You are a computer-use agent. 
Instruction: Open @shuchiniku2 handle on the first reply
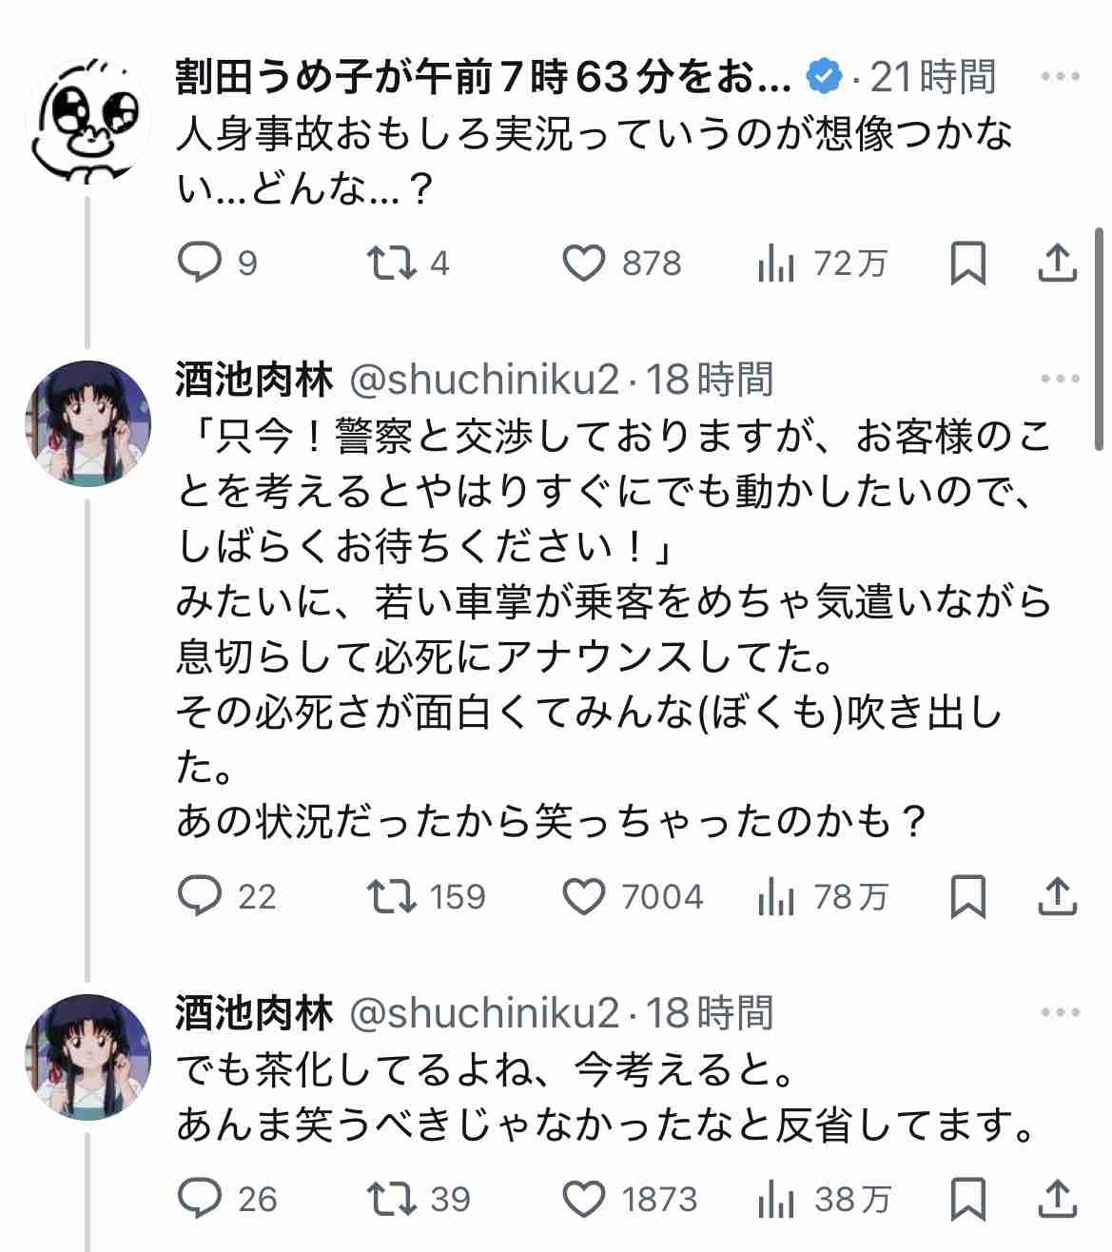(x=485, y=381)
